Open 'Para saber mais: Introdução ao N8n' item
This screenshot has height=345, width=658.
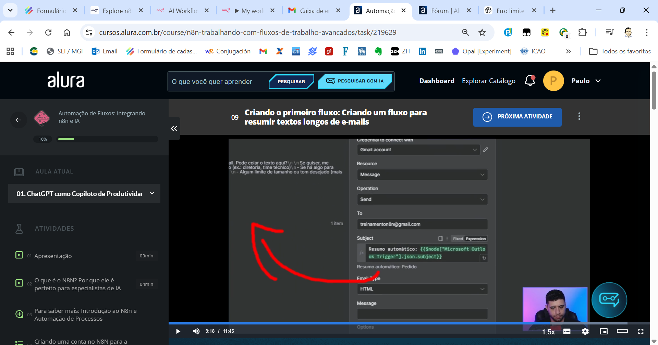[x=85, y=314]
